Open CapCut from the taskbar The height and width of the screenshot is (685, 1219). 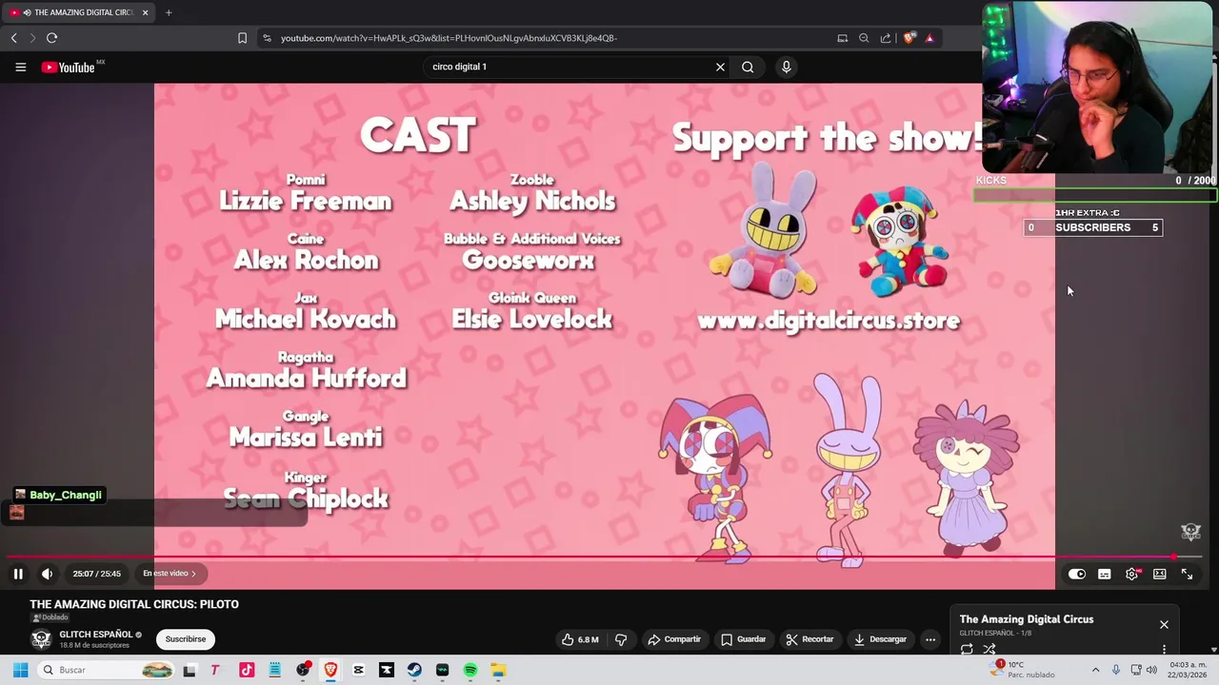358,670
